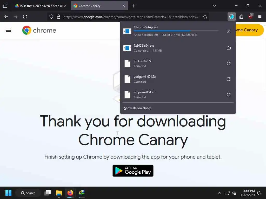Click the junko-002.7z file icon
The image size is (266, 199).
coord(127,63)
